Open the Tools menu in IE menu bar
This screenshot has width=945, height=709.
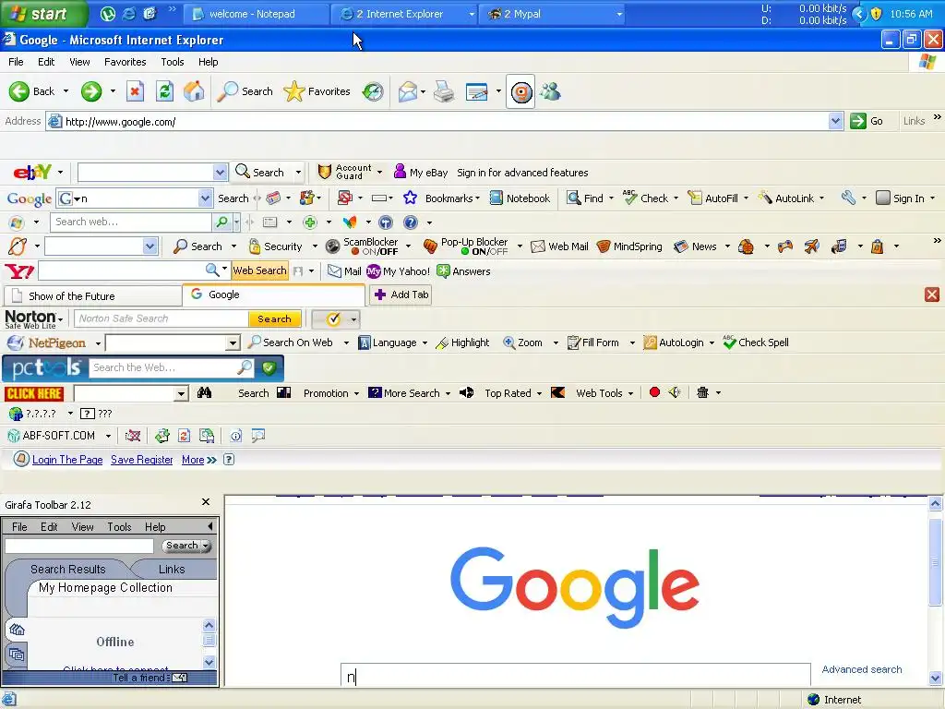pyautogui.click(x=172, y=62)
